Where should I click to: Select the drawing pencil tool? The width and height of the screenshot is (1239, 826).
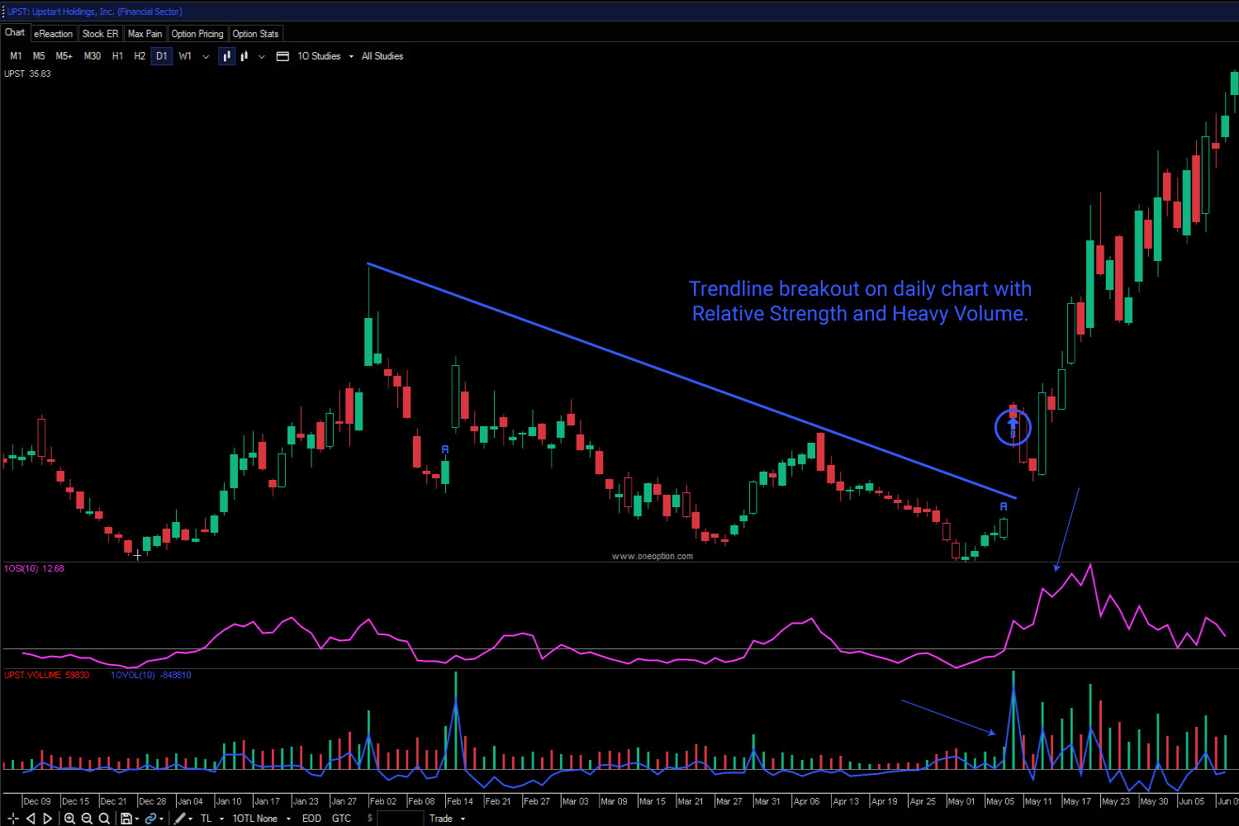tap(180, 818)
